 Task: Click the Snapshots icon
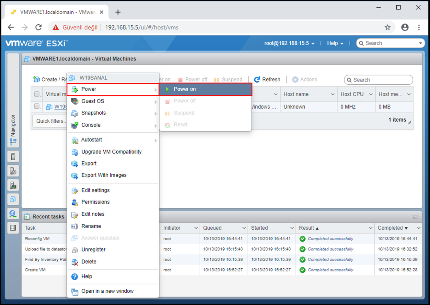pos(75,113)
